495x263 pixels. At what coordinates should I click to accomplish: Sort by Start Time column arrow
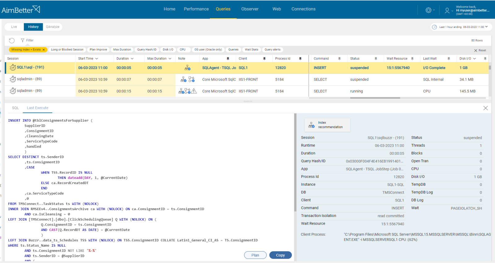click(x=97, y=58)
